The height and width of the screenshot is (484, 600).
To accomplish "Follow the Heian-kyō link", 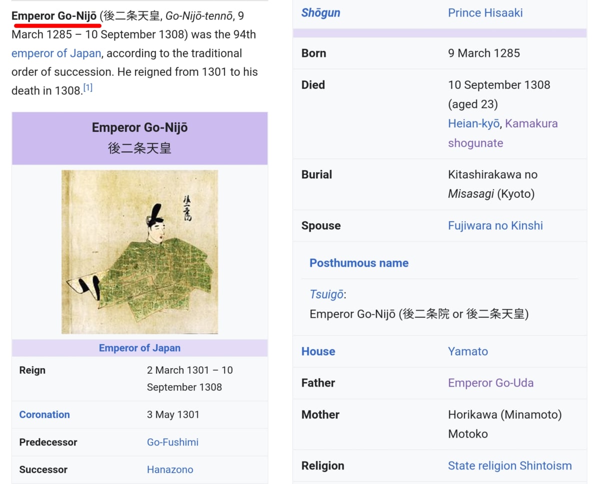I will (x=474, y=123).
